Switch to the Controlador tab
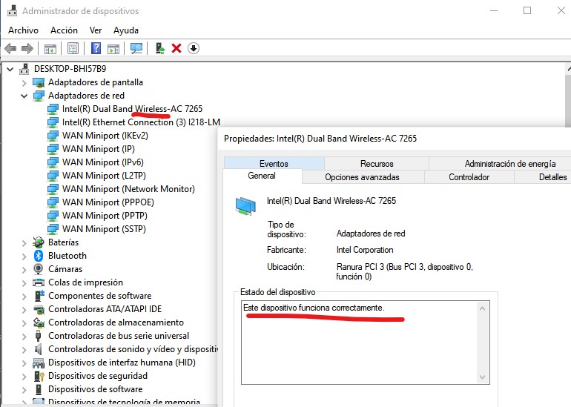Image resolution: width=571 pixels, height=407 pixels. [469, 177]
